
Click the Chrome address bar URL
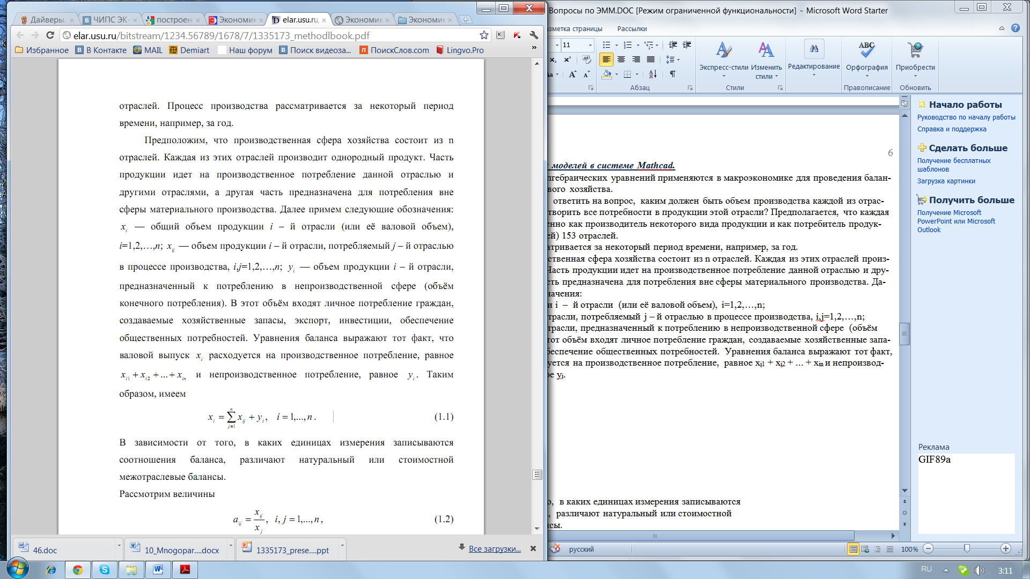point(222,35)
